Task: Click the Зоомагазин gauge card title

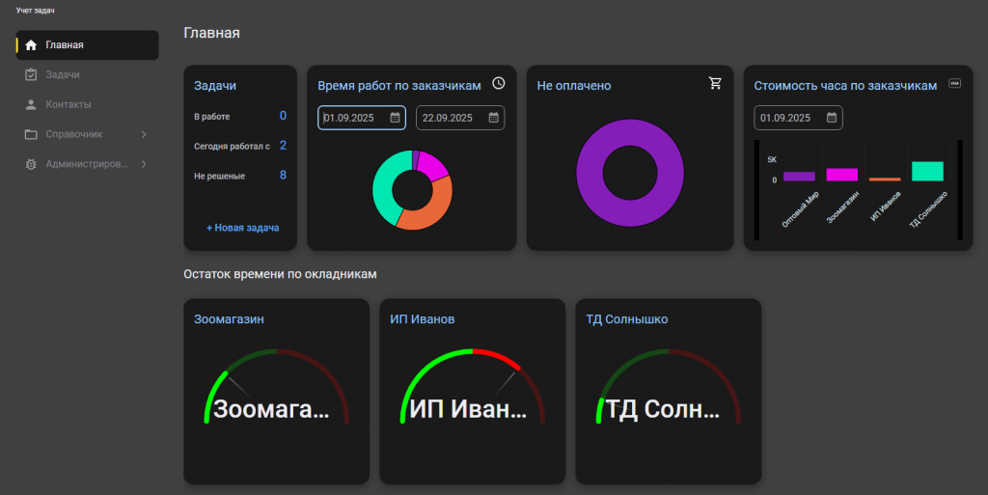Action: coord(229,319)
